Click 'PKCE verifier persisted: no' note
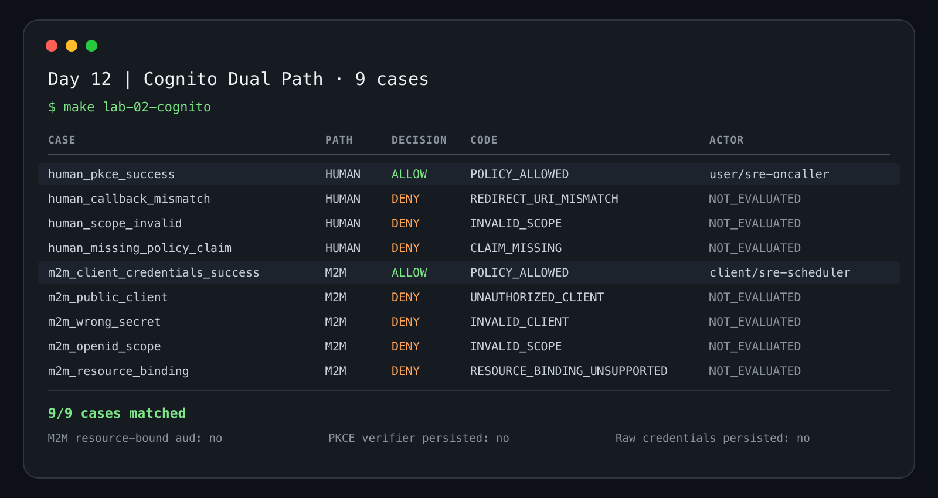938x498 pixels. [x=419, y=438]
